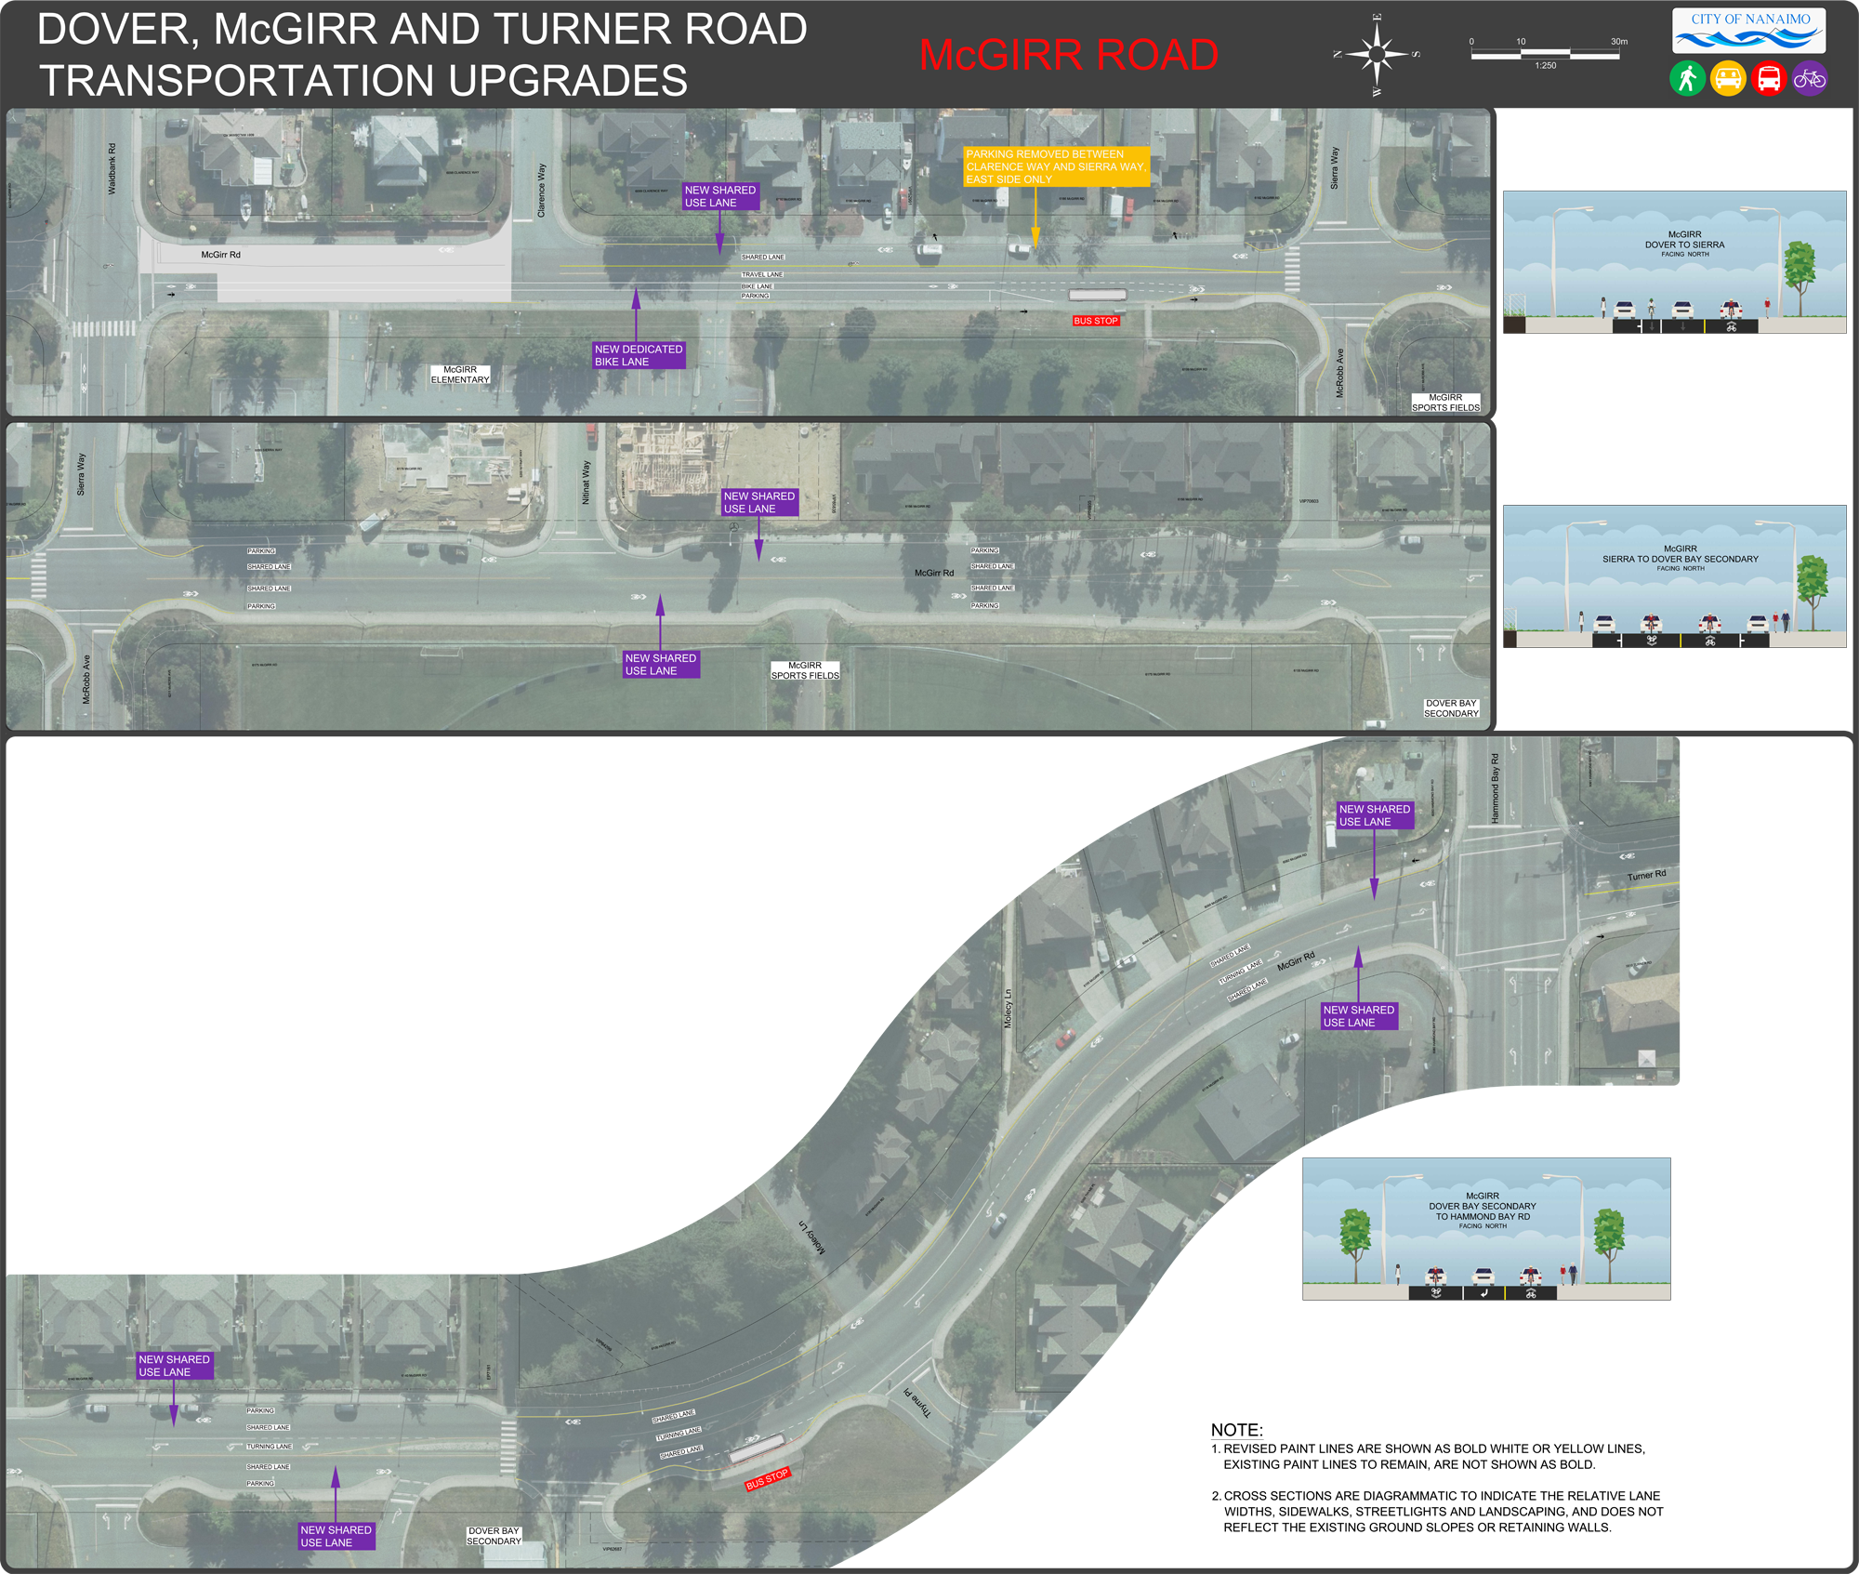Image resolution: width=1859 pixels, height=1574 pixels.
Task: Select New Shared Use Lane callout beside Clarence Way
Action: (720, 196)
